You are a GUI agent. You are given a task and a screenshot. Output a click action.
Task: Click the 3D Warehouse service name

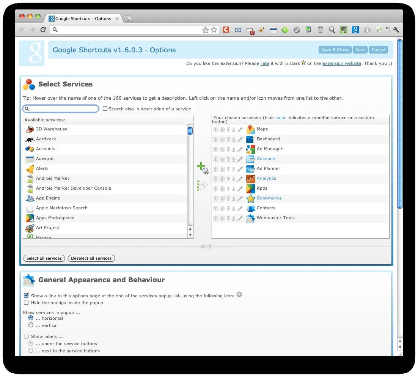(52, 129)
